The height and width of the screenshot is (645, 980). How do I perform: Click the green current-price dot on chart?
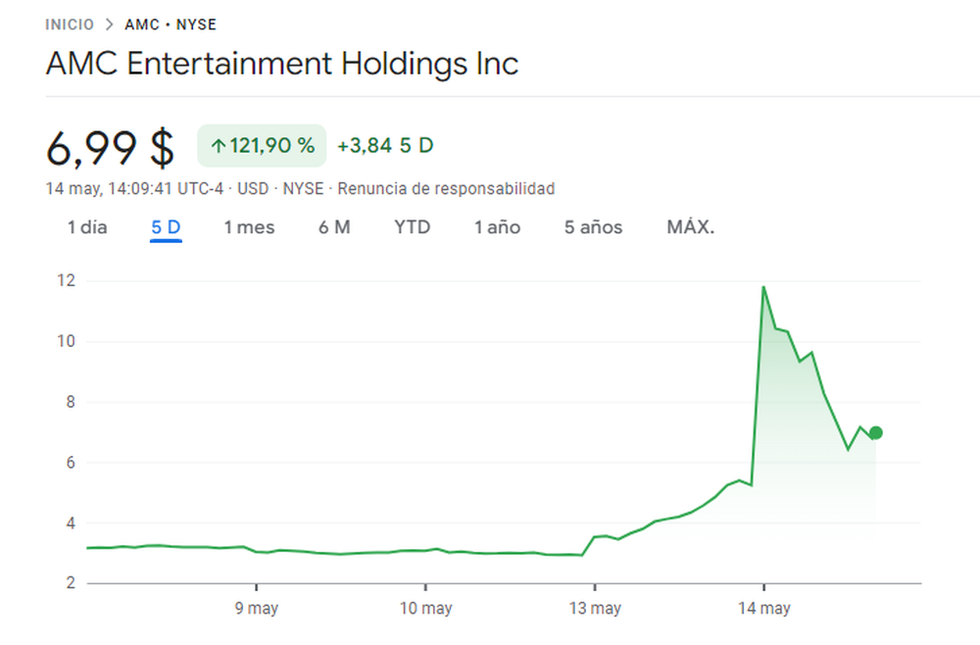(875, 432)
